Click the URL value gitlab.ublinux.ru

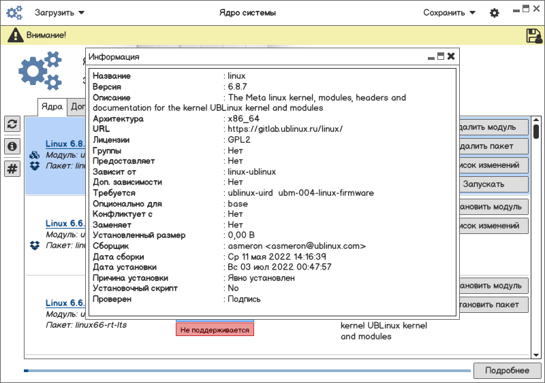pyautogui.click(x=285, y=129)
